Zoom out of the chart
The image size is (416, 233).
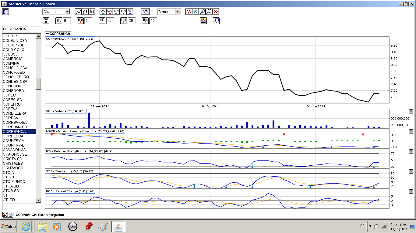click(209, 12)
